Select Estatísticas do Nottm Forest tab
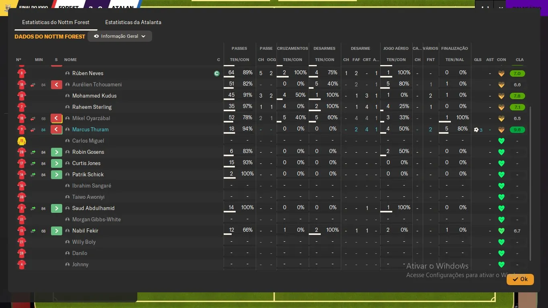Screen dimensions: 548x308 (56, 22)
